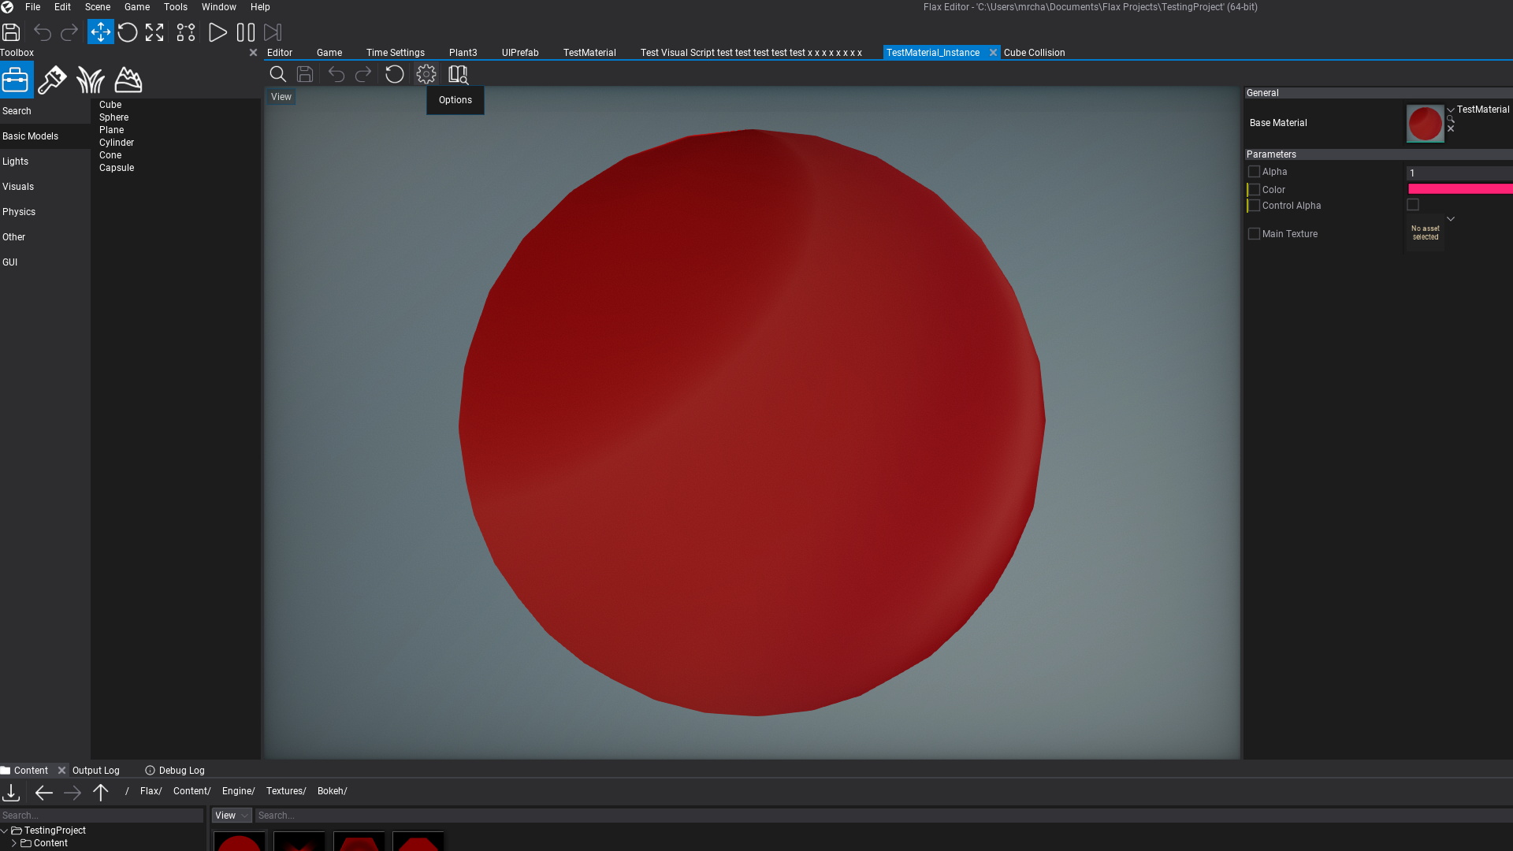1513x851 pixels.
Task: Select the Paint tool in the Toolbox
Action: pyautogui.click(x=52, y=79)
